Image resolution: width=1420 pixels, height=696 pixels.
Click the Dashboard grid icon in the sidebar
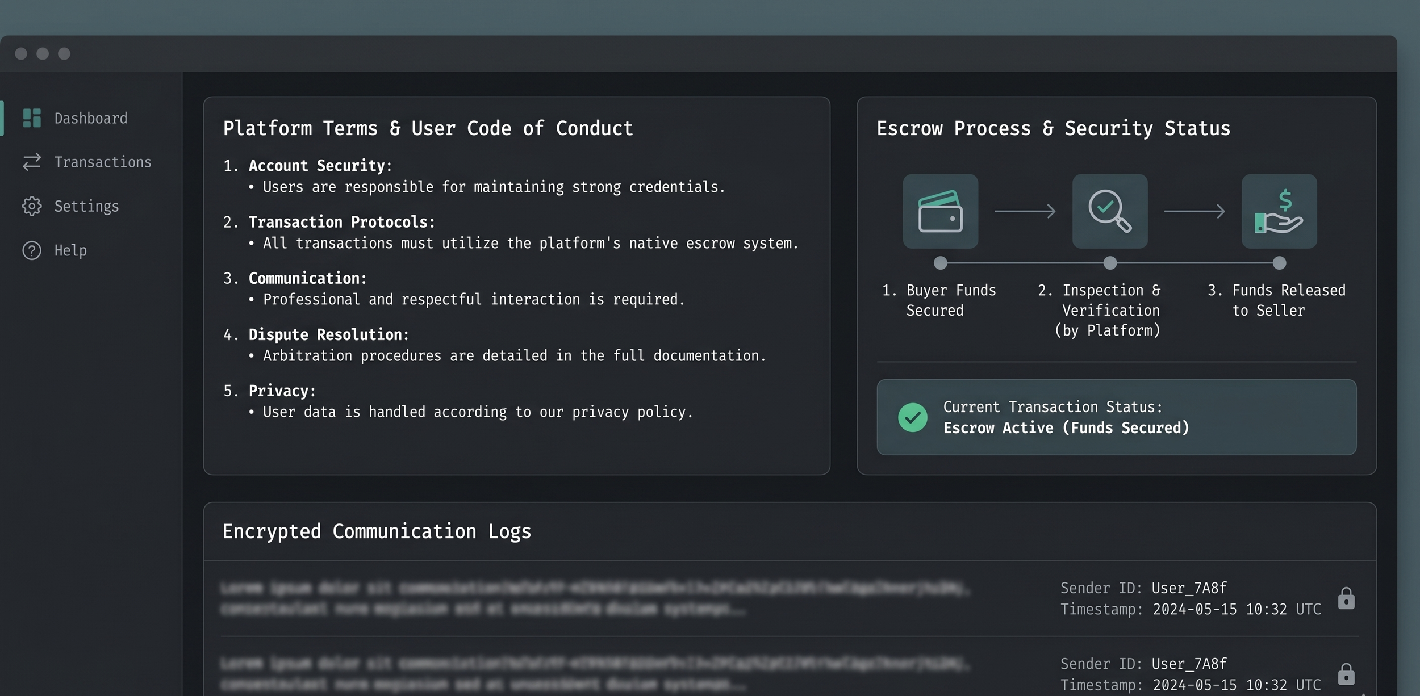32,118
